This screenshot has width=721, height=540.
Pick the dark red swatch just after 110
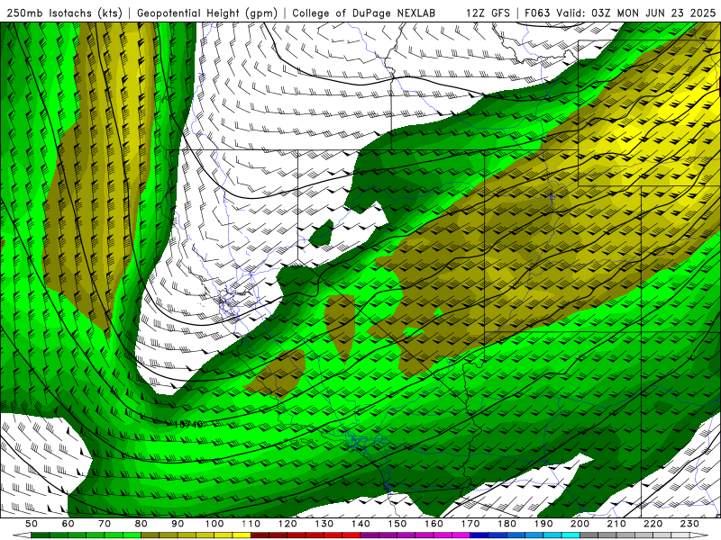click(260, 535)
